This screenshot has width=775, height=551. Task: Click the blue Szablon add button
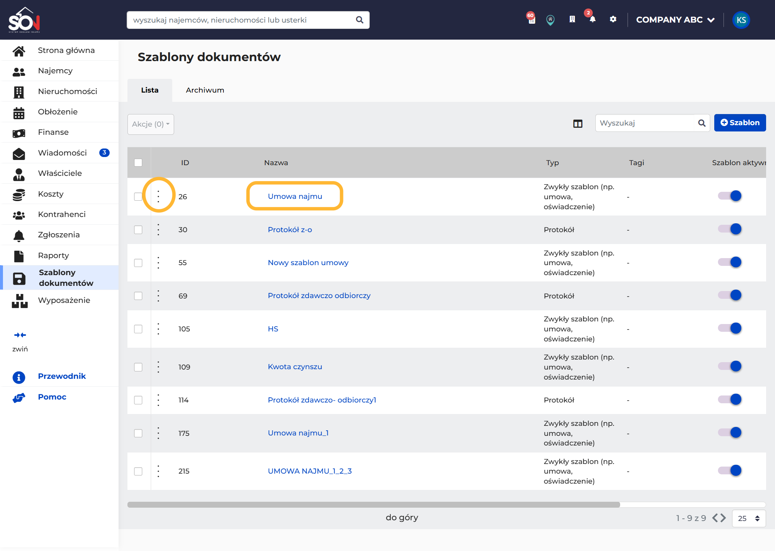740,123
